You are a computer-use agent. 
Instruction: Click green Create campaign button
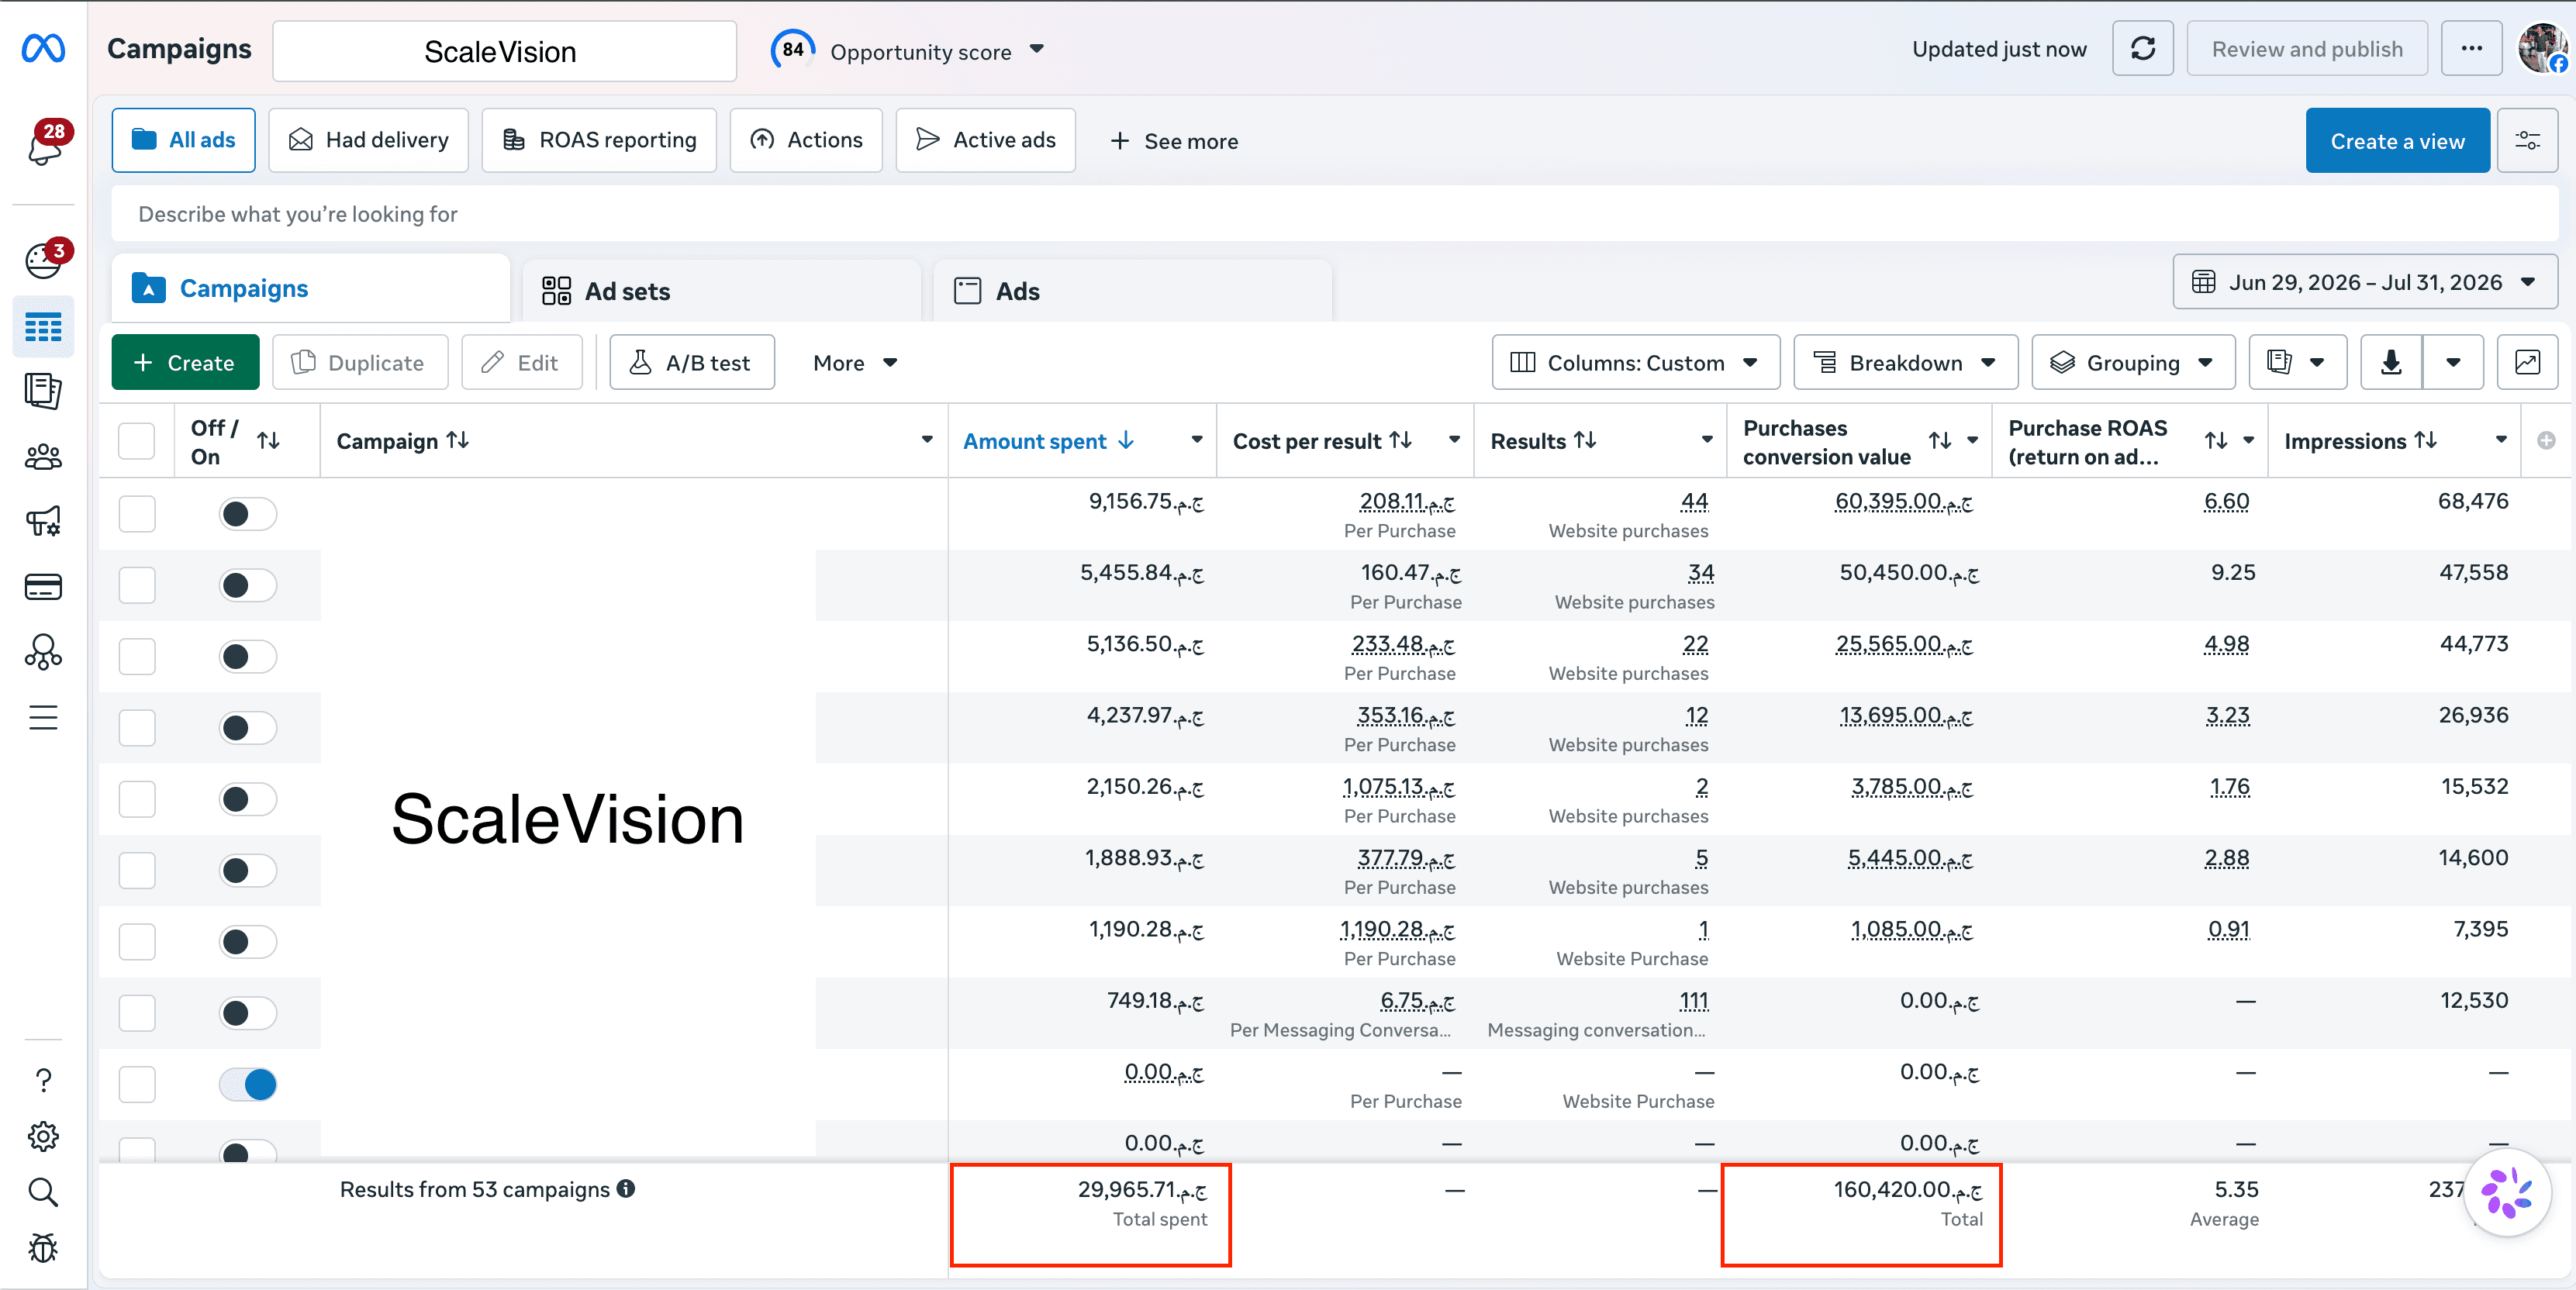point(185,362)
